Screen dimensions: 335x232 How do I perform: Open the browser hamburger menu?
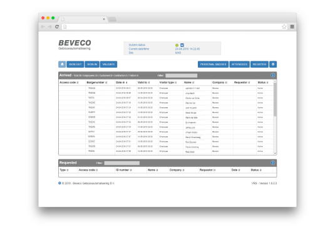[x=292, y=26]
